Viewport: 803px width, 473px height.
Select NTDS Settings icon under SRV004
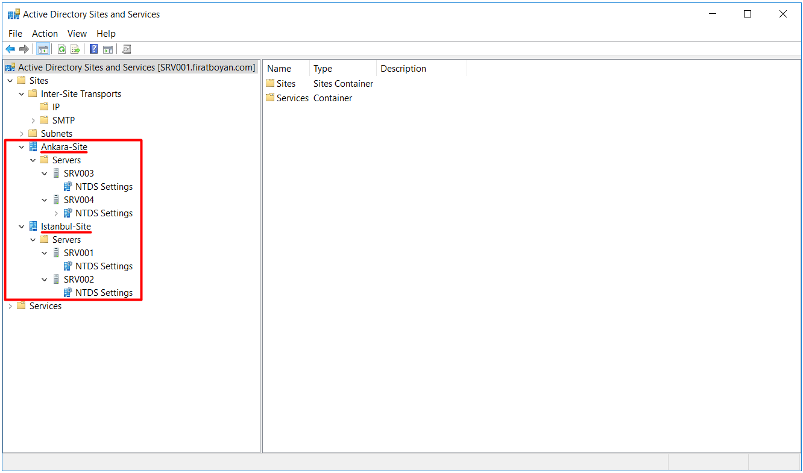click(x=68, y=213)
